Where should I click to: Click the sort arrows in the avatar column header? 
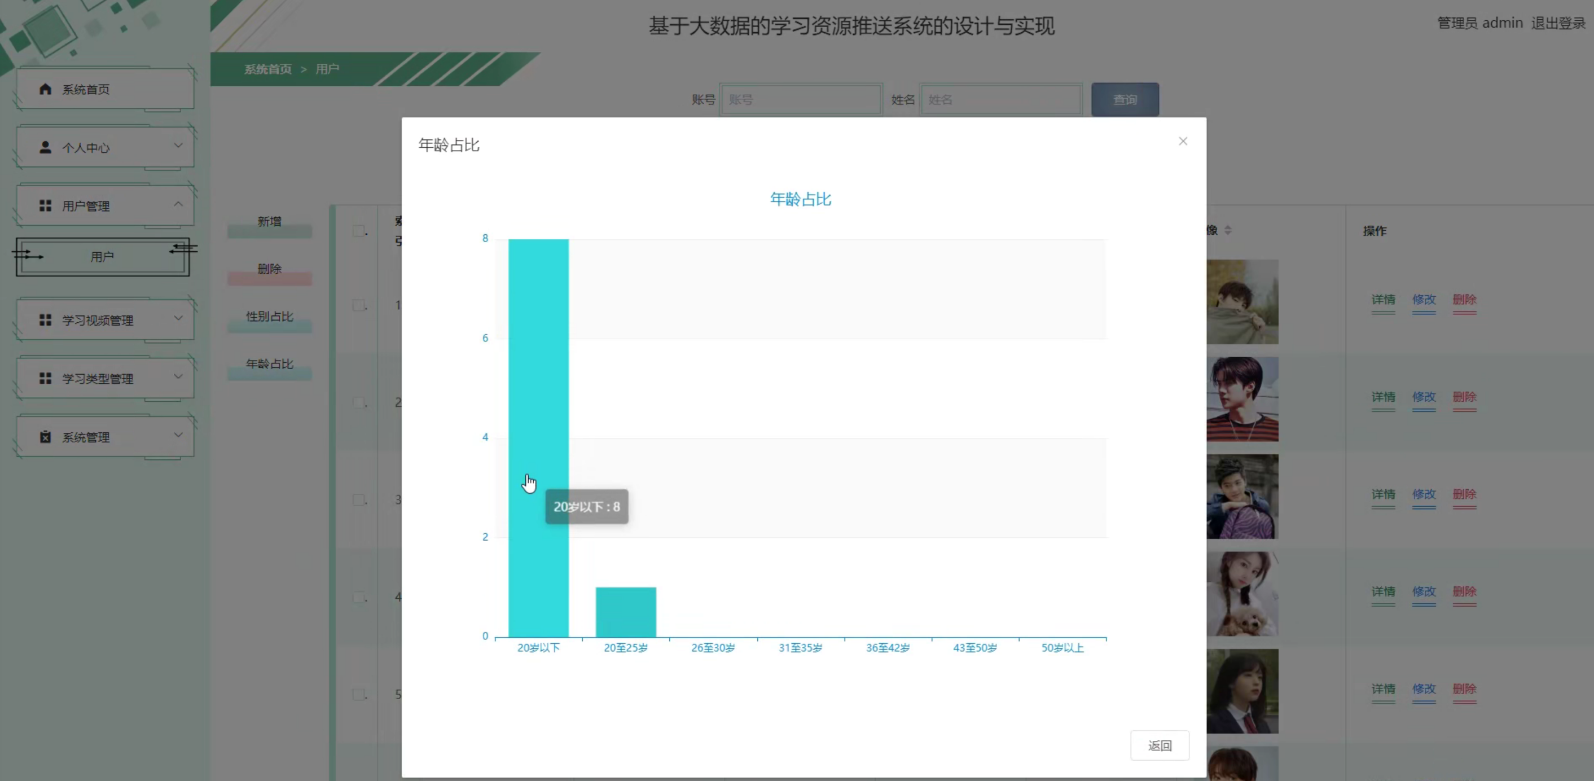(x=1228, y=230)
